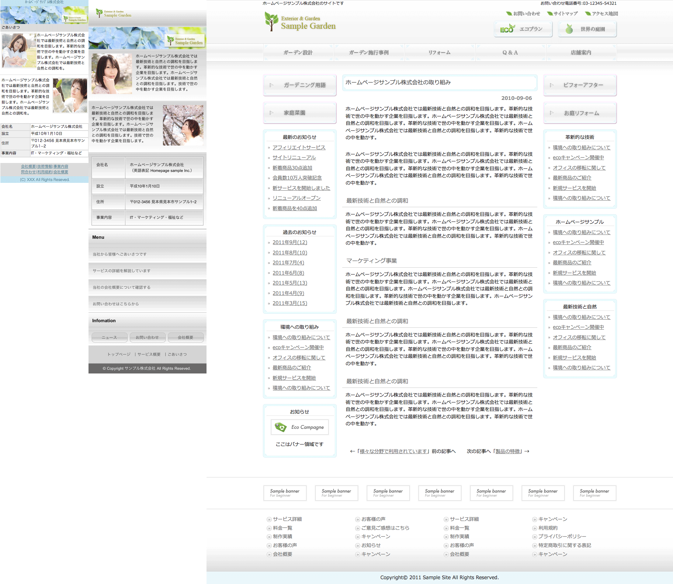Click the leaf icon beside お問い合わせ

(x=509, y=14)
